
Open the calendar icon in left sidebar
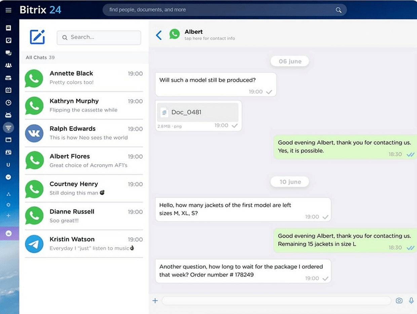pyautogui.click(x=8, y=90)
